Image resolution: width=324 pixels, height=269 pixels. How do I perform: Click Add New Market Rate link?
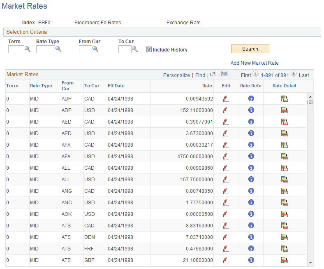(x=255, y=63)
